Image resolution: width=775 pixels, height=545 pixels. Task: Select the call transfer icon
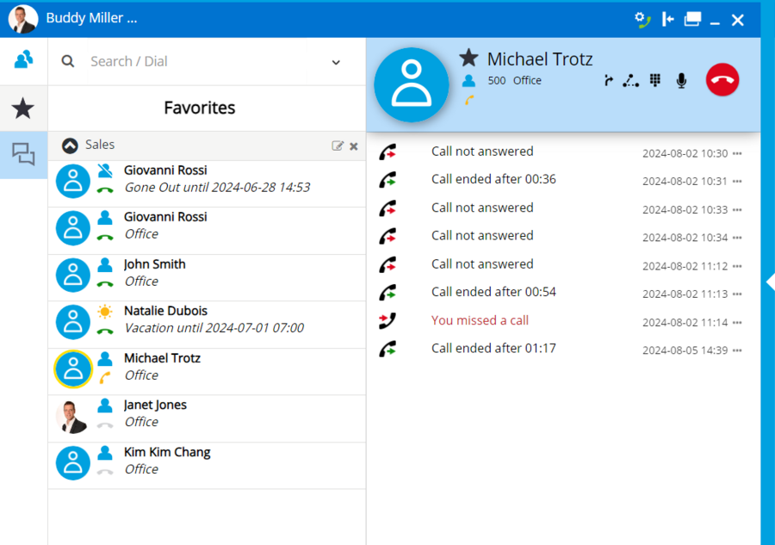(608, 80)
